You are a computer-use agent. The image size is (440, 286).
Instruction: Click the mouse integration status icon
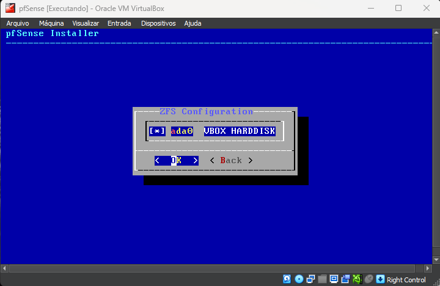pos(369,279)
